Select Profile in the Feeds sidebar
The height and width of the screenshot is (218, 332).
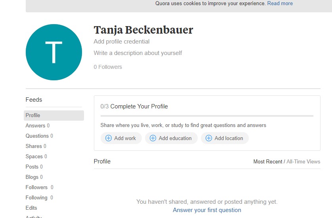point(54,115)
